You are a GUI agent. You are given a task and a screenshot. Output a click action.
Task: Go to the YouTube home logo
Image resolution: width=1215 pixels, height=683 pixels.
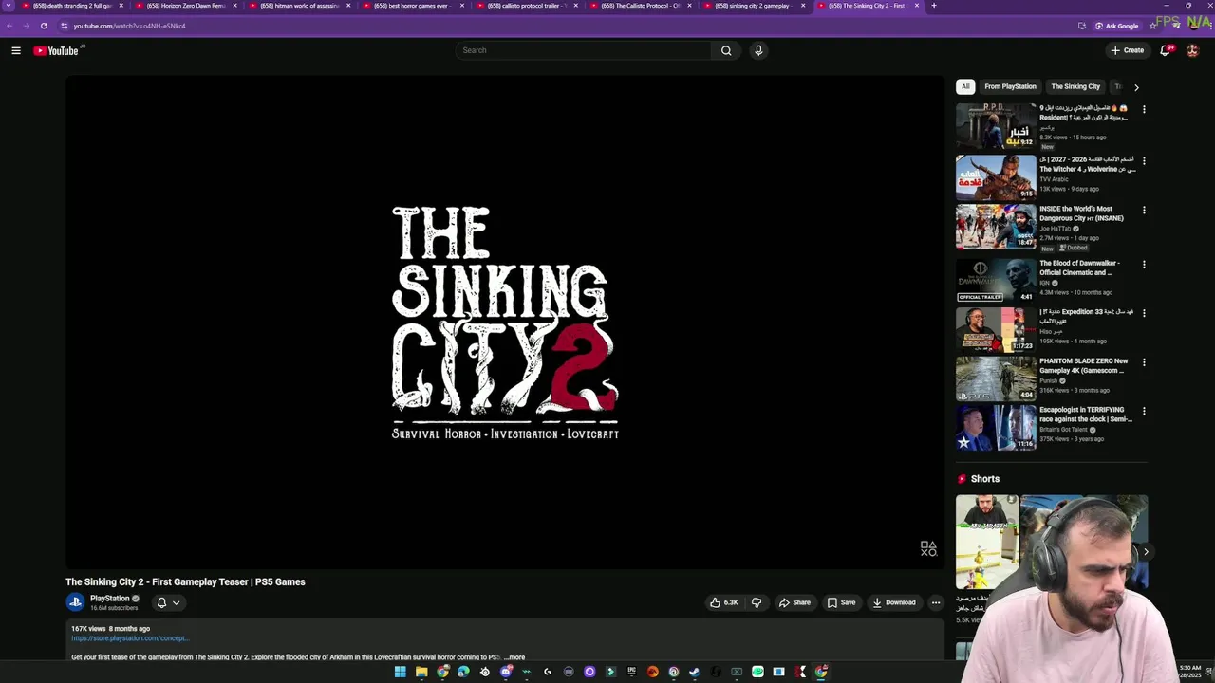56,50
